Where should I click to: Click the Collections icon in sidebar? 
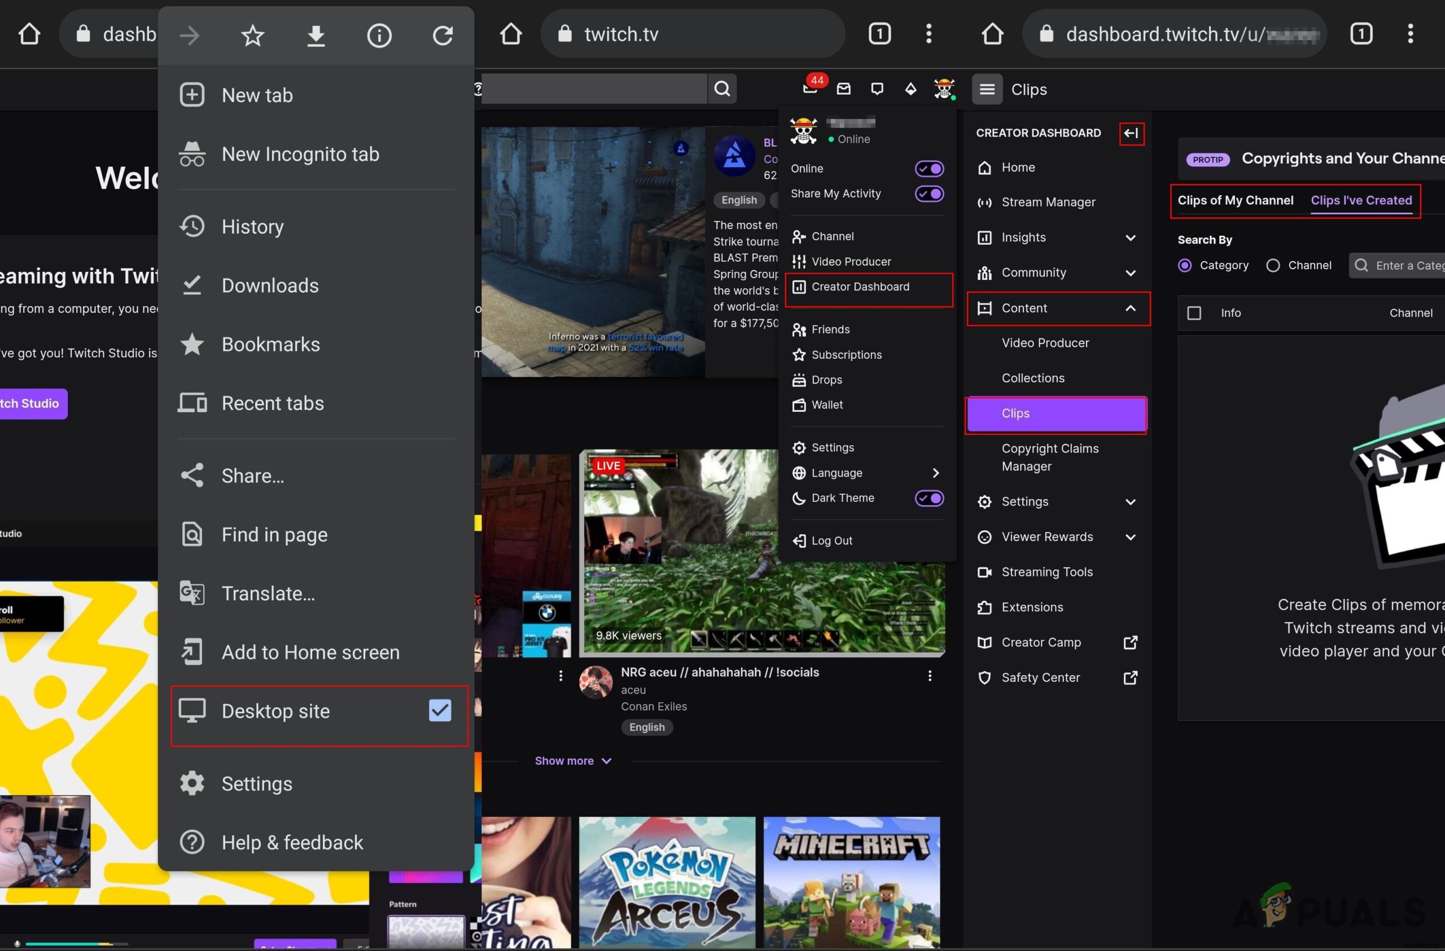pyautogui.click(x=1032, y=377)
